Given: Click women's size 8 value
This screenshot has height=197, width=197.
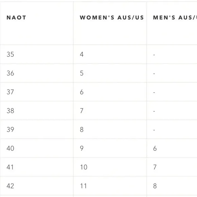Looking at the screenshot, I should tap(82, 129).
